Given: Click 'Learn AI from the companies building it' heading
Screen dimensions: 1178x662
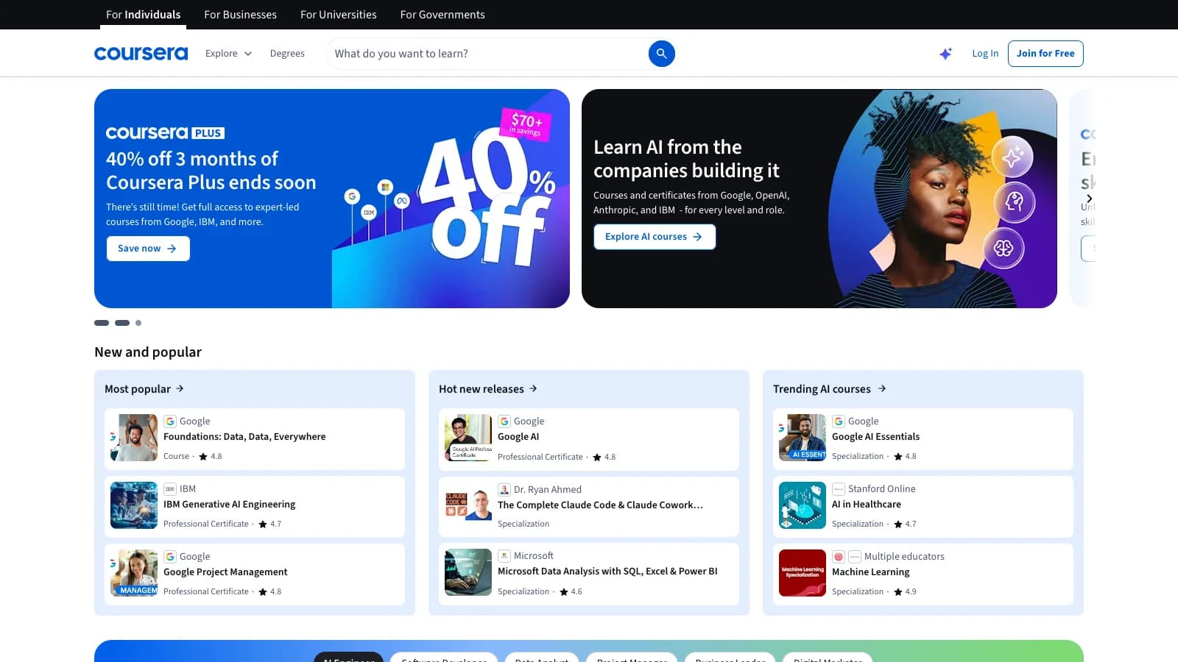Looking at the screenshot, I should coord(686,159).
